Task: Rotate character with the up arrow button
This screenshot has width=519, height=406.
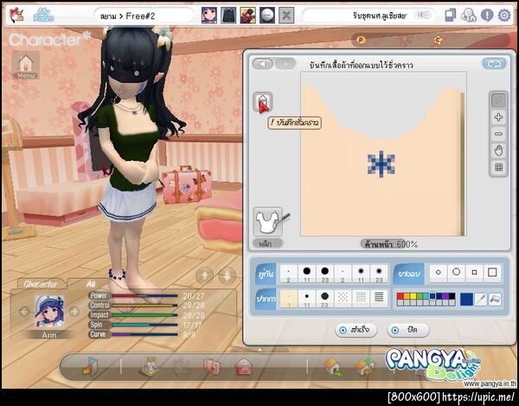Action: click(x=204, y=275)
